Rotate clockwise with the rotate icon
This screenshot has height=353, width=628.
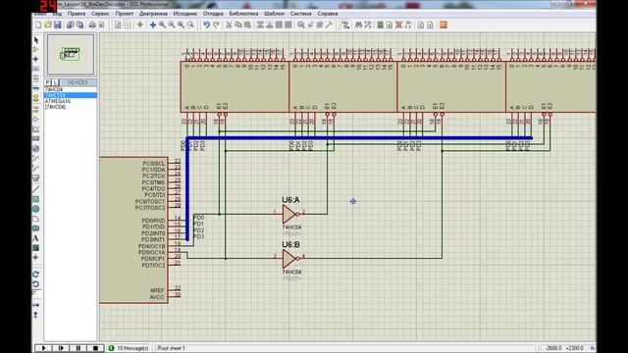point(36,275)
